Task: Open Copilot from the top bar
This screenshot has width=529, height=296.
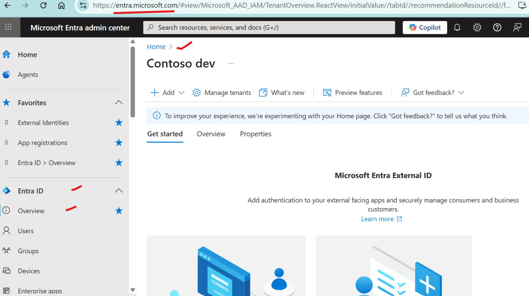Action: (425, 27)
